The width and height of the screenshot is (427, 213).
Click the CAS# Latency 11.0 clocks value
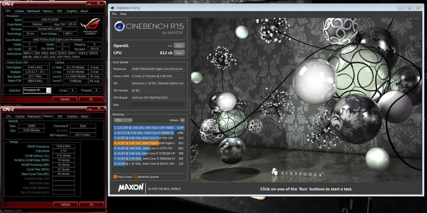click(x=63, y=155)
